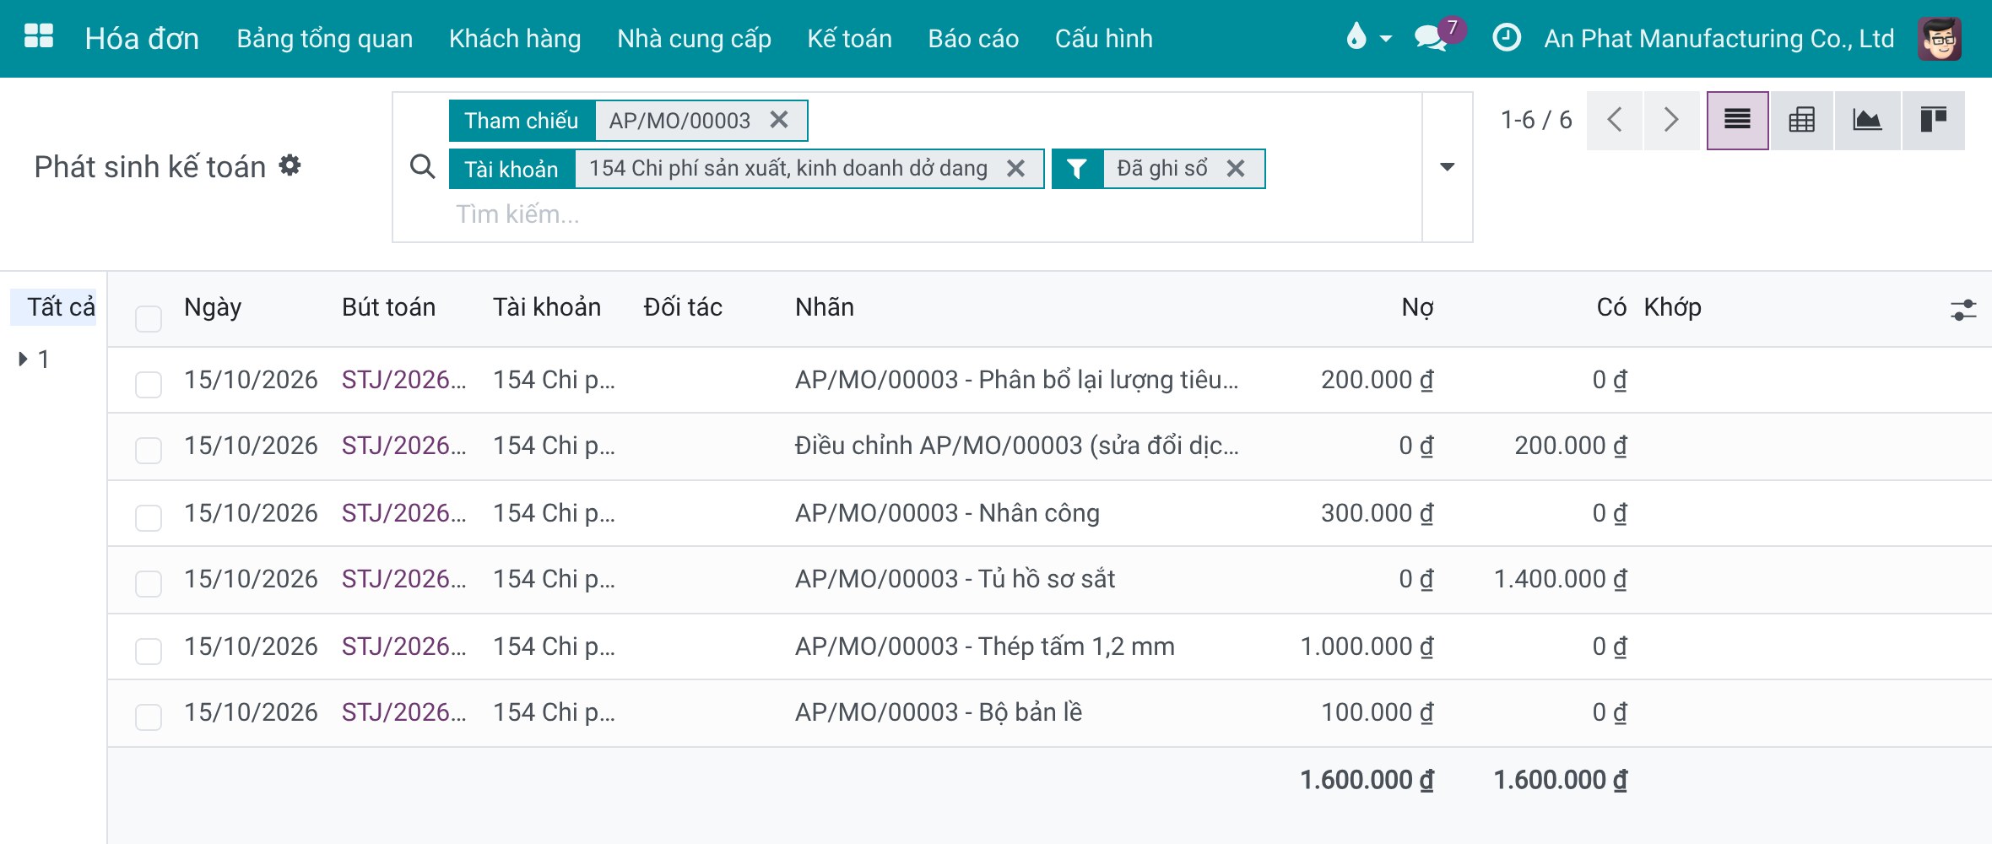Open the Báo cáo menu
Screen dimensions: 1992x844
pyautogui.click(x=973, y=39)
